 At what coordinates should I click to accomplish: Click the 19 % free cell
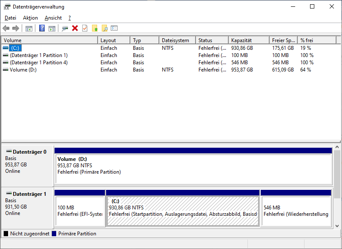[x=305, y=48]
